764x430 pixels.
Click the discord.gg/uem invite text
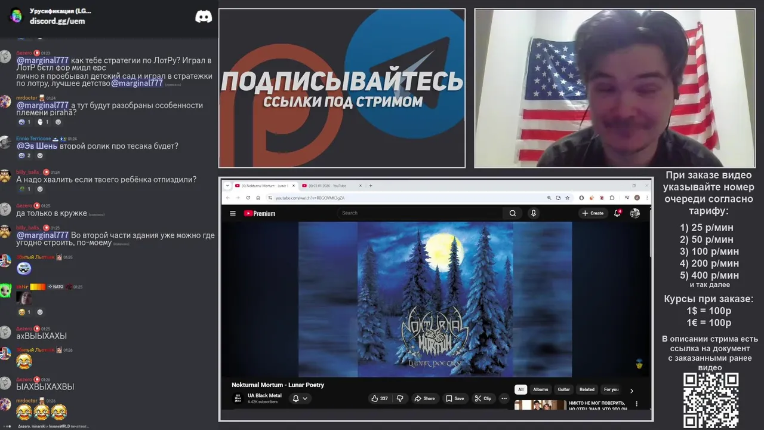point(57,21)
